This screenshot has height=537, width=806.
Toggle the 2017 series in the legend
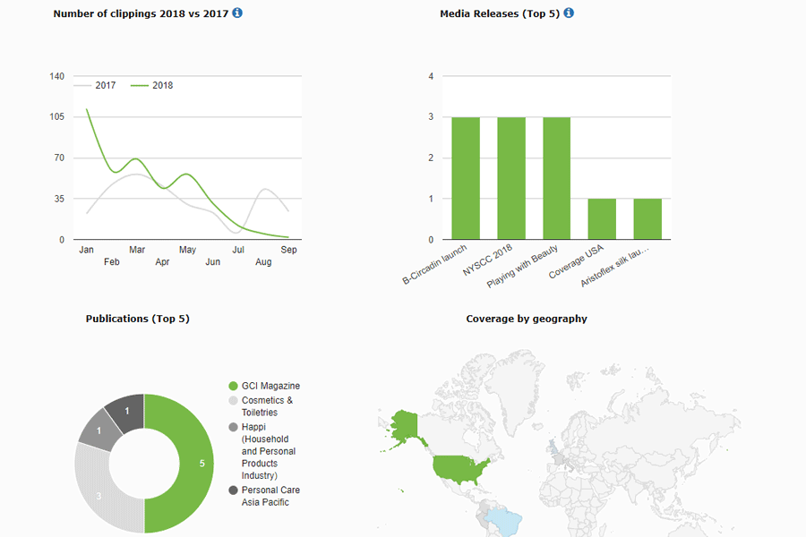pyautogui.click(x=99, y=85)
